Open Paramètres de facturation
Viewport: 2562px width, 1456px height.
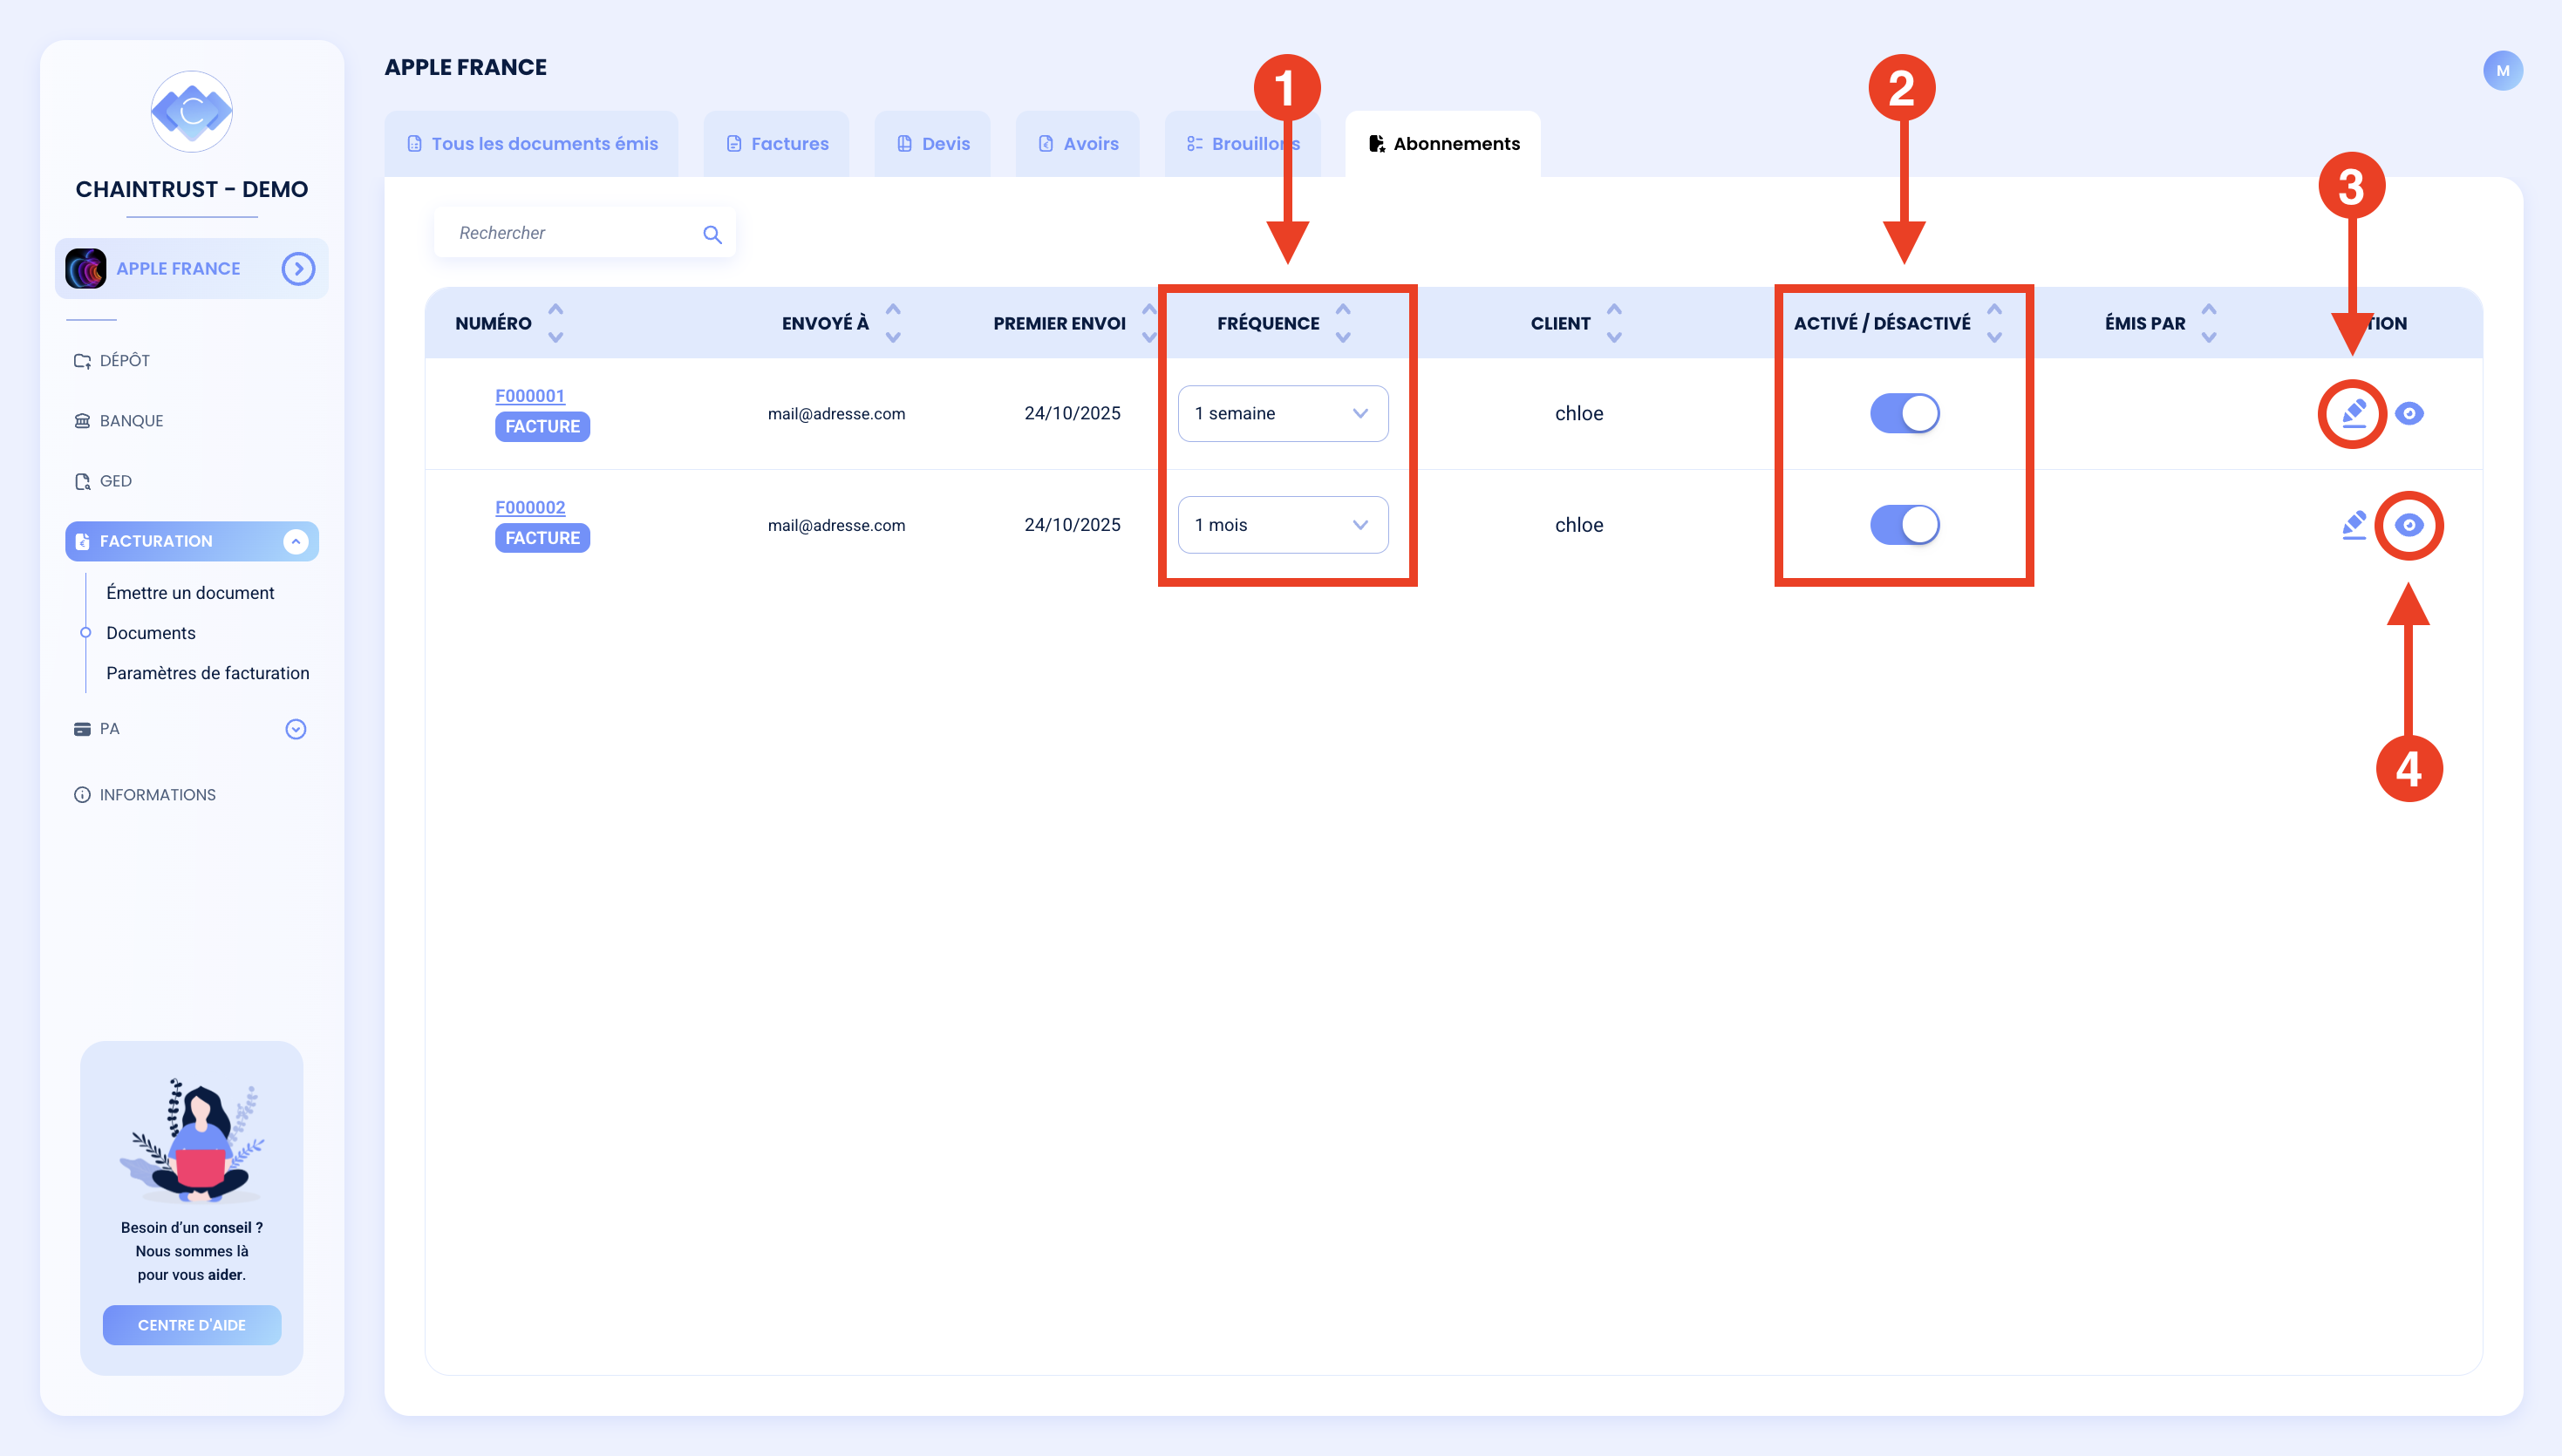click(208, 672)
